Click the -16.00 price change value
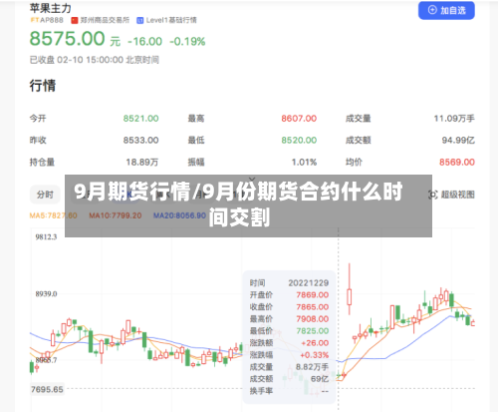 [144, 42]
